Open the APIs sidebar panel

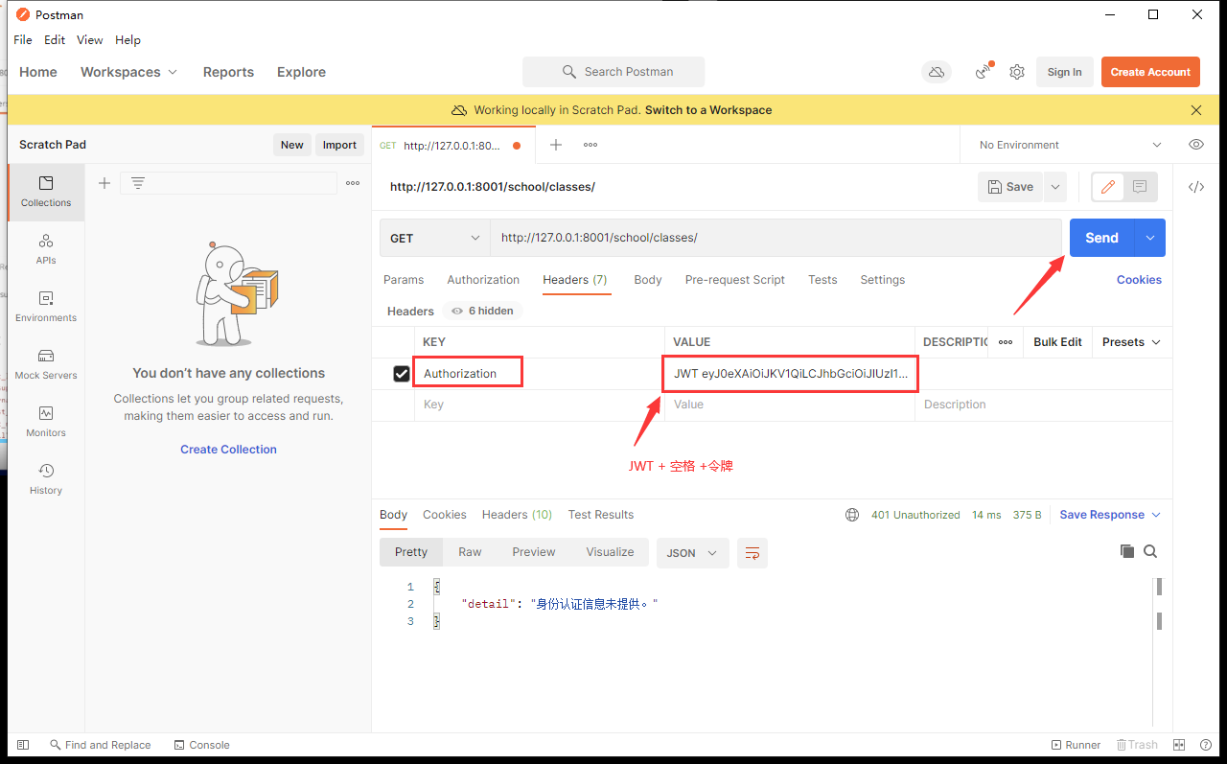[46, 249]
